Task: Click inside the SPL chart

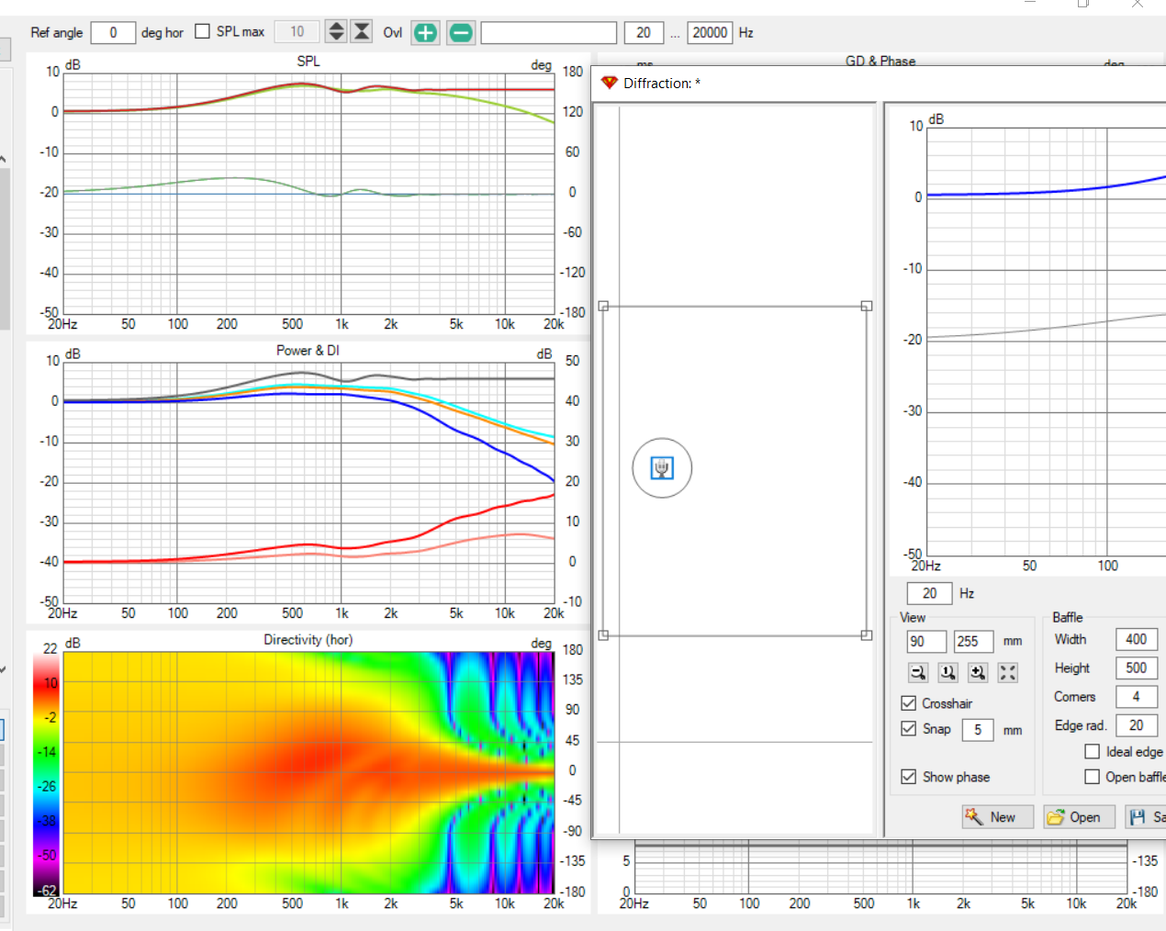Action: [x=308, y=193]
